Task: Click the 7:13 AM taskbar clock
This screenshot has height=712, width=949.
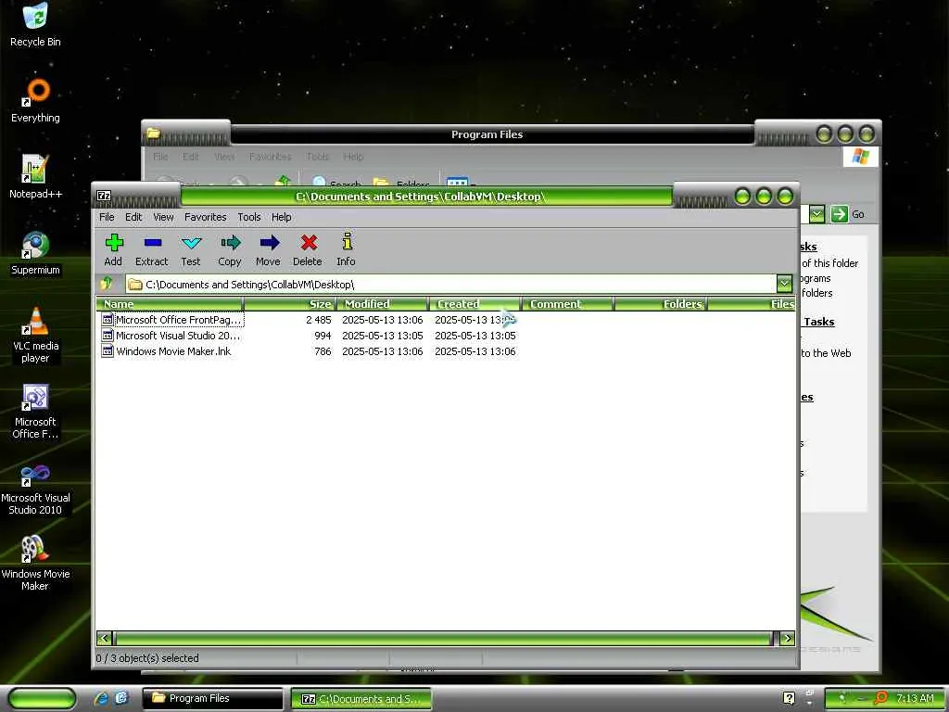Action: coord(915,698)
